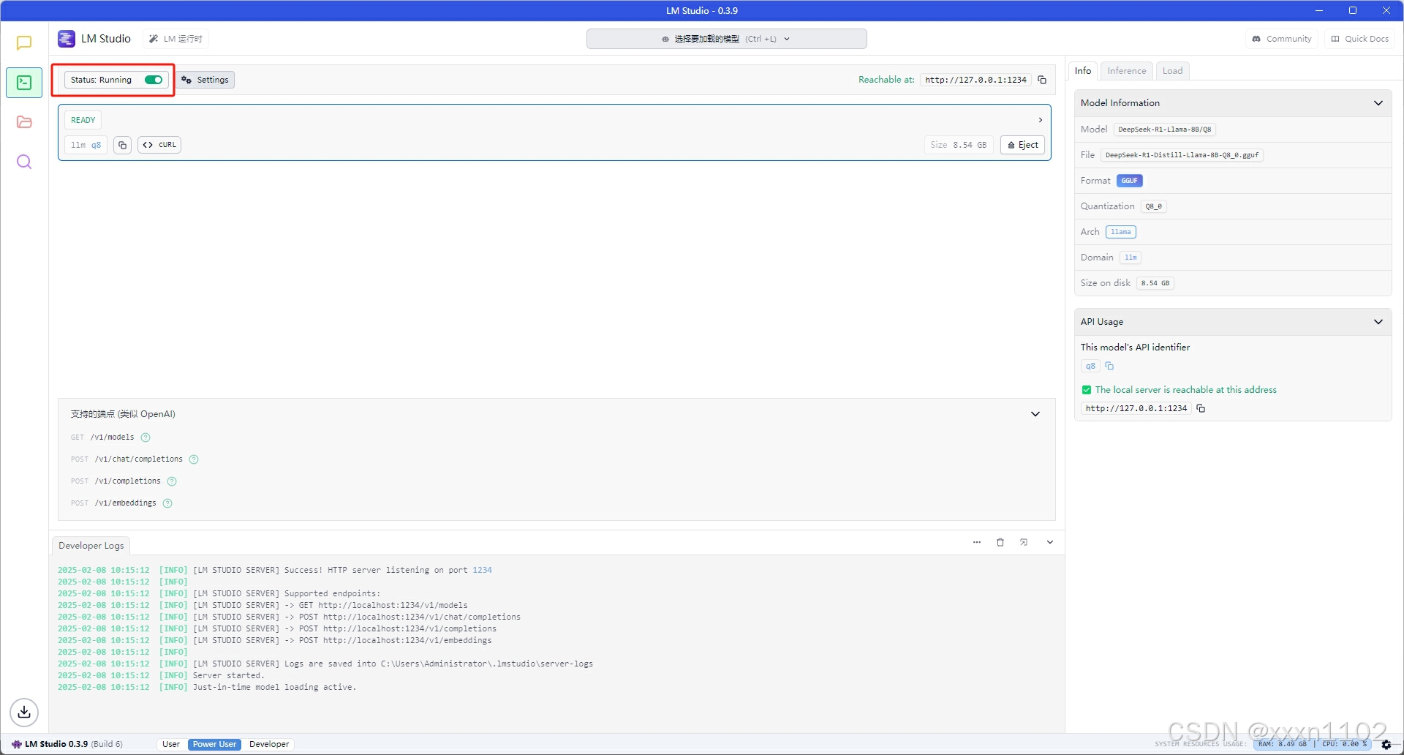Viewport: 1404px width, 755px height.
Task: Collapse the Developer Logs panel
Action: coord(1050,542)
